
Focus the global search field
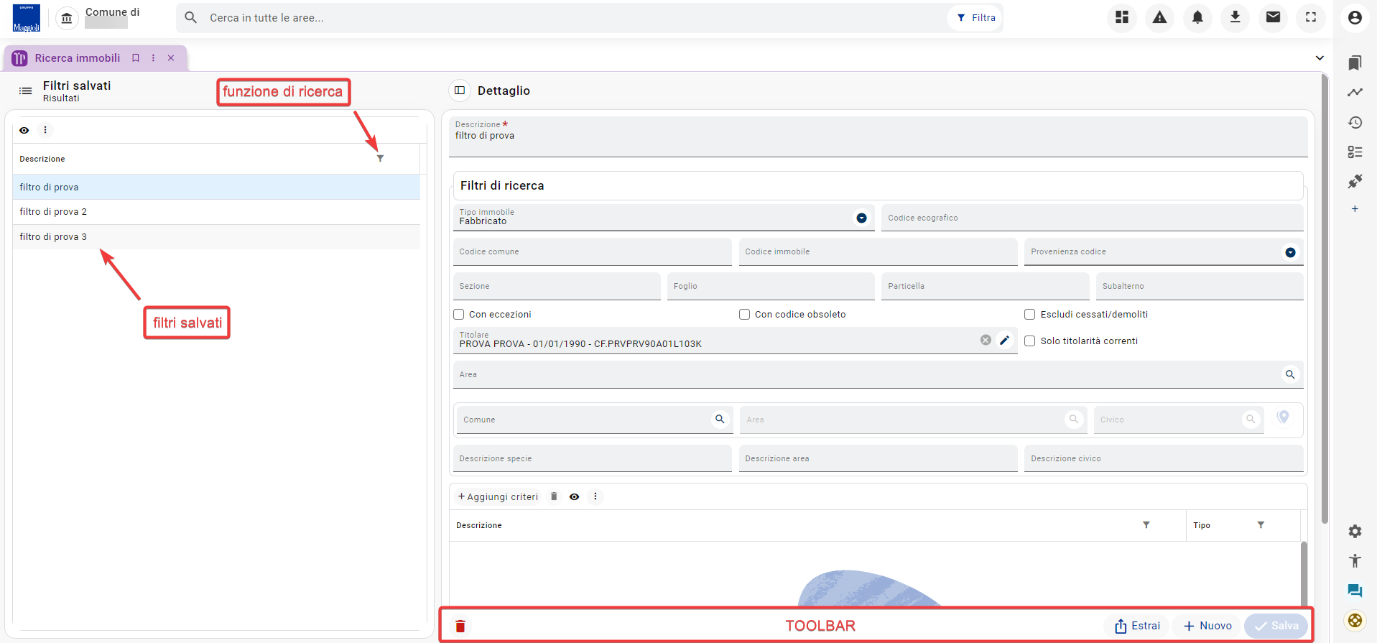575,18
